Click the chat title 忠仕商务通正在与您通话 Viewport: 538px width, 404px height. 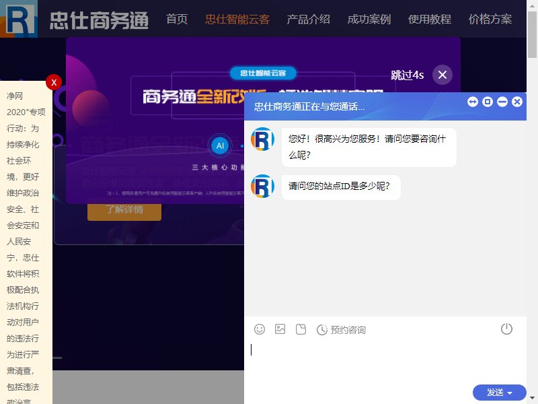click(309, 106)
